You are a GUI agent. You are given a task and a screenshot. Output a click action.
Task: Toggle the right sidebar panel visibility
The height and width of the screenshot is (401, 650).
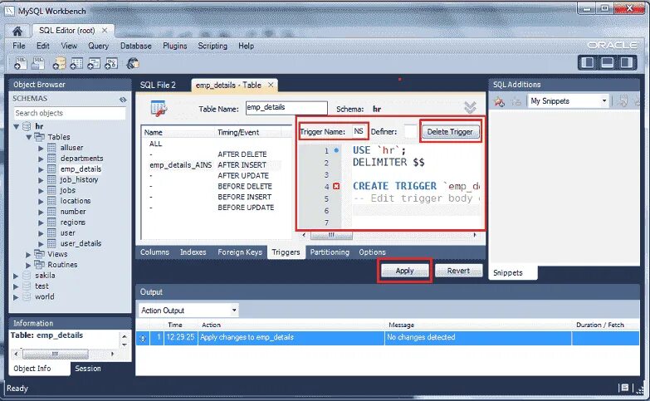627,62
